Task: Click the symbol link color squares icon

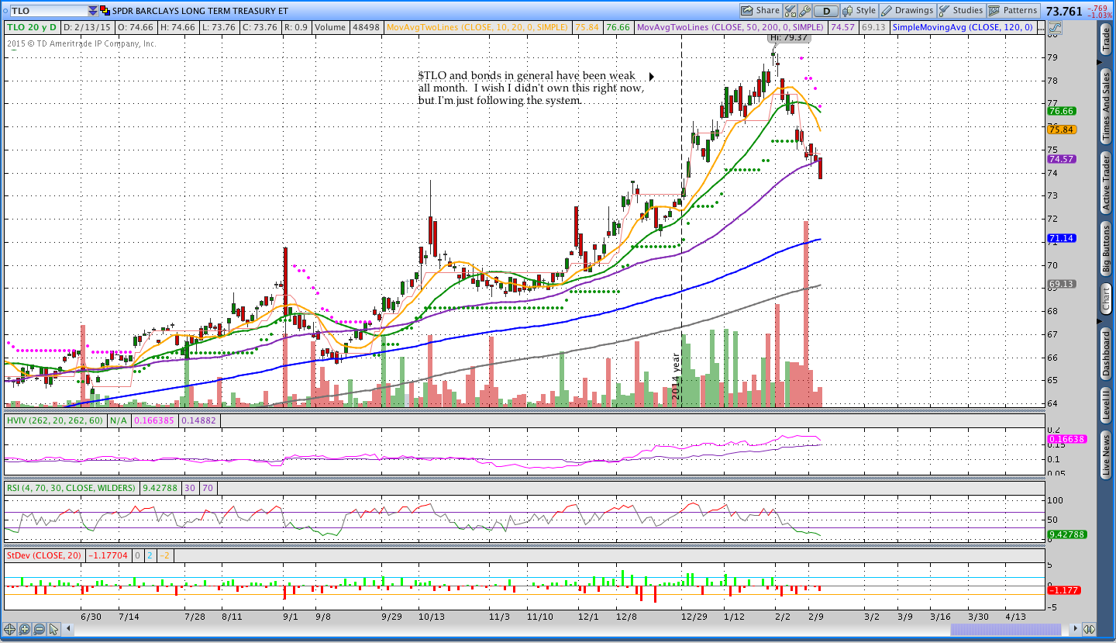Action: (105, 11)
